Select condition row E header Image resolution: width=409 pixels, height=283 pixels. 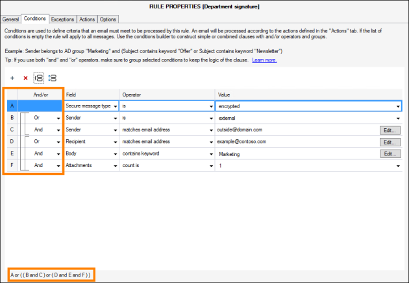coord(12,153)
